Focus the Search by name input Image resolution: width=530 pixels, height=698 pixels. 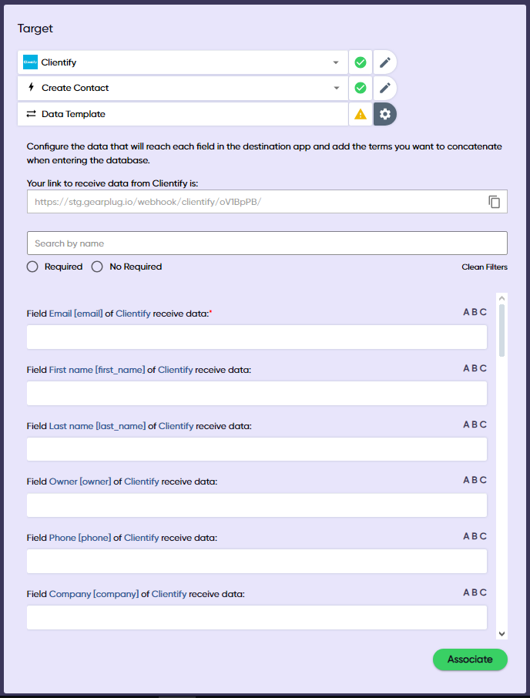point(267,243)
